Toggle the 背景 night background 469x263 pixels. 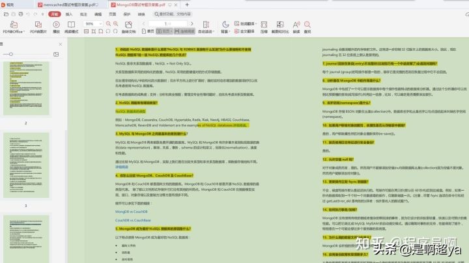225,27
